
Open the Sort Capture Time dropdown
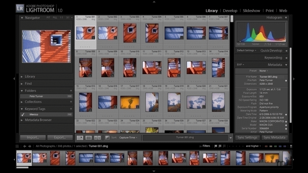(128, 138)
